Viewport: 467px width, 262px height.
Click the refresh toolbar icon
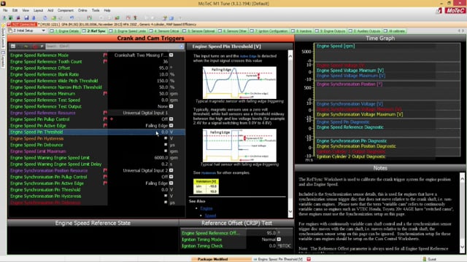(45, 17)
